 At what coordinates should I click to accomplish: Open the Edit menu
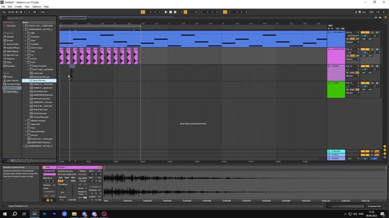10,7
